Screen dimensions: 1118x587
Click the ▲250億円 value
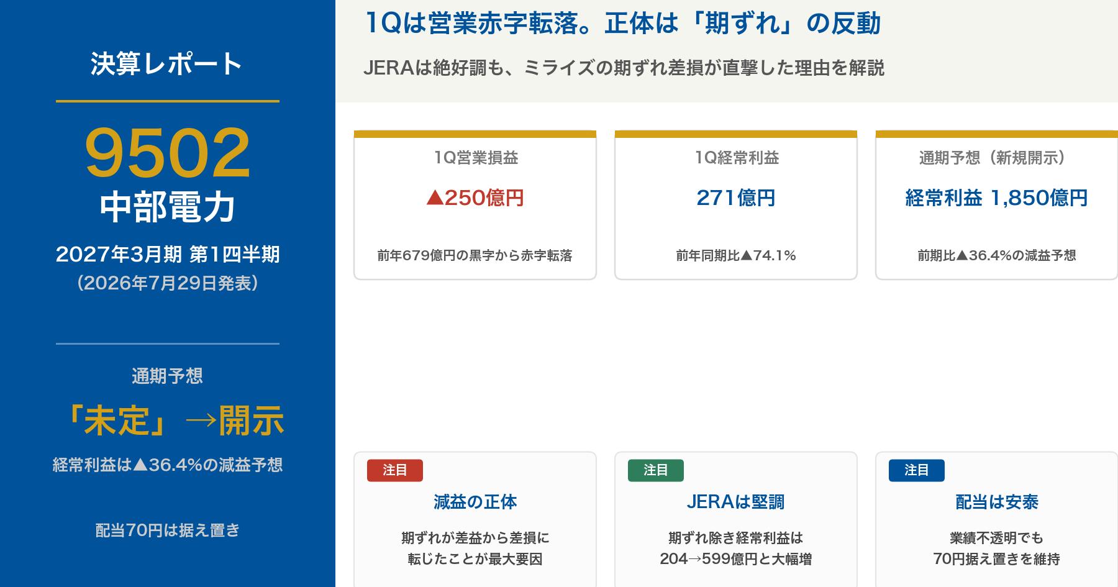tap(475, 198)
